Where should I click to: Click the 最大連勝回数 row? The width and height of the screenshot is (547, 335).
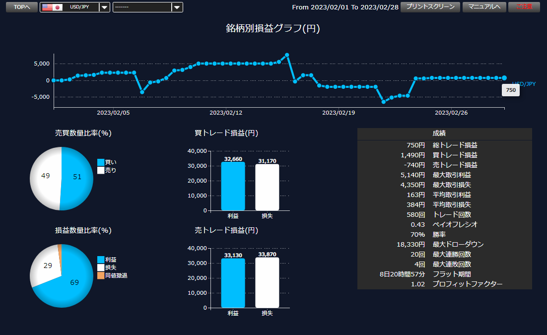tap(444, 255)
